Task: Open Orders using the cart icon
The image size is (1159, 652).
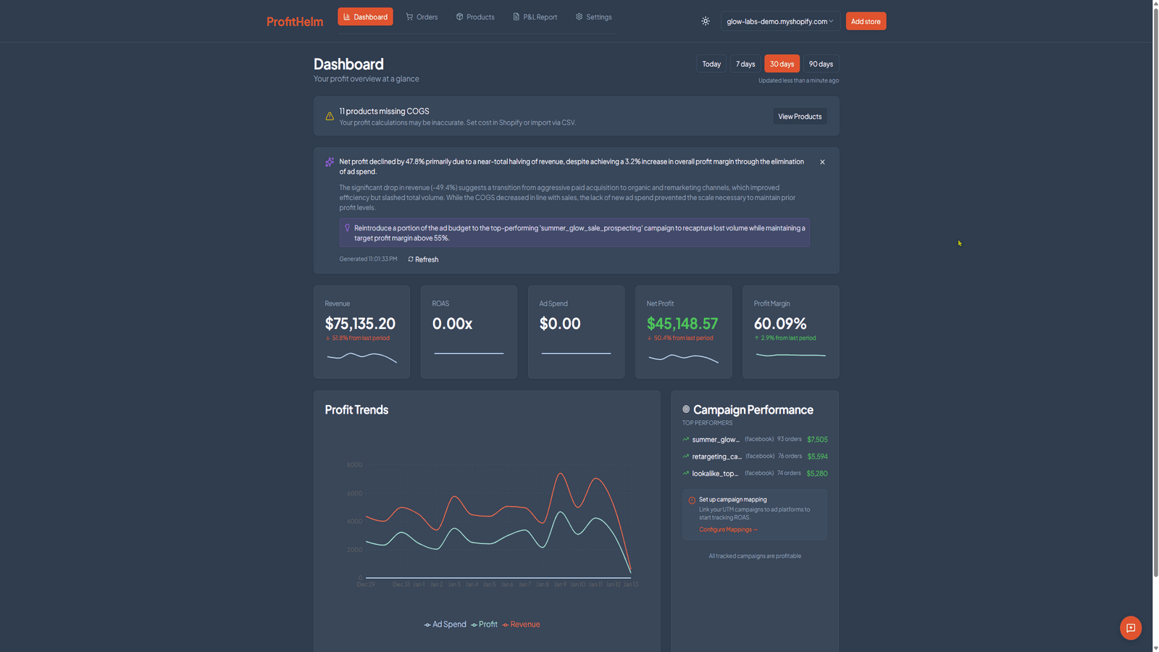Action: click(x=409, y=17)
